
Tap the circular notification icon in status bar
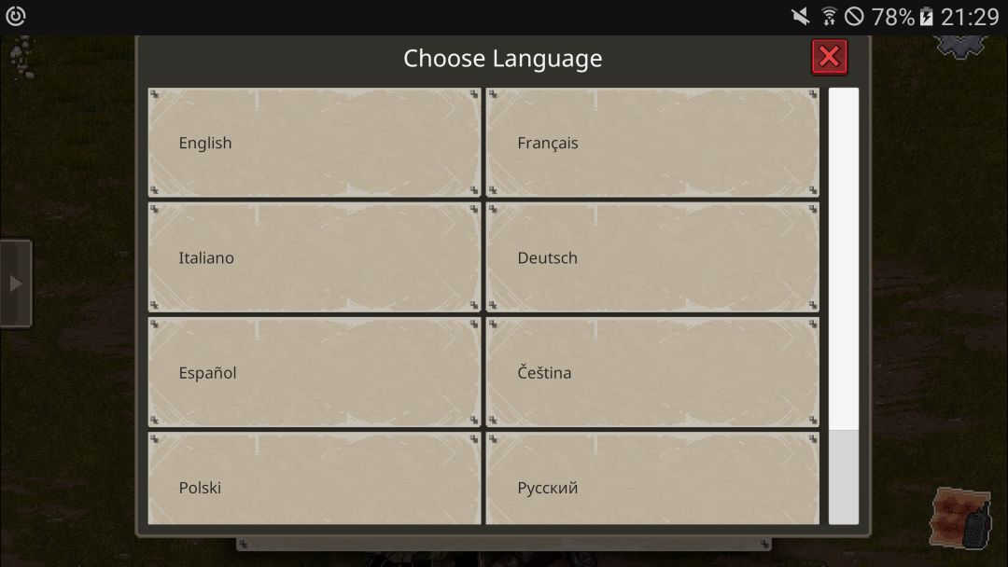click(x=16, y=16)
